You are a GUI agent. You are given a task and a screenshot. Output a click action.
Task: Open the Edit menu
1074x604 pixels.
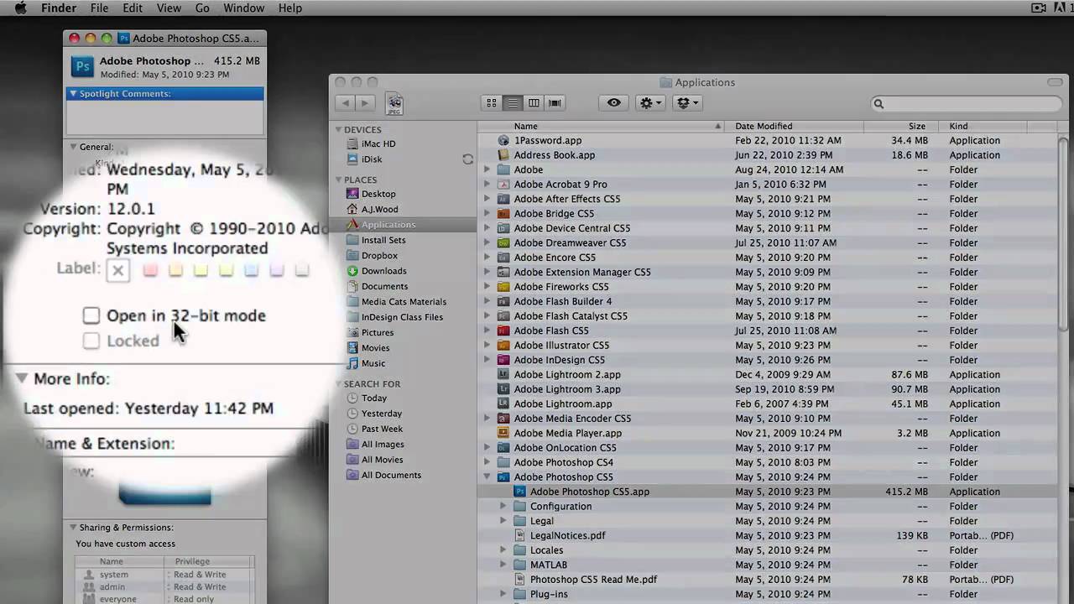tap(133, 8)
